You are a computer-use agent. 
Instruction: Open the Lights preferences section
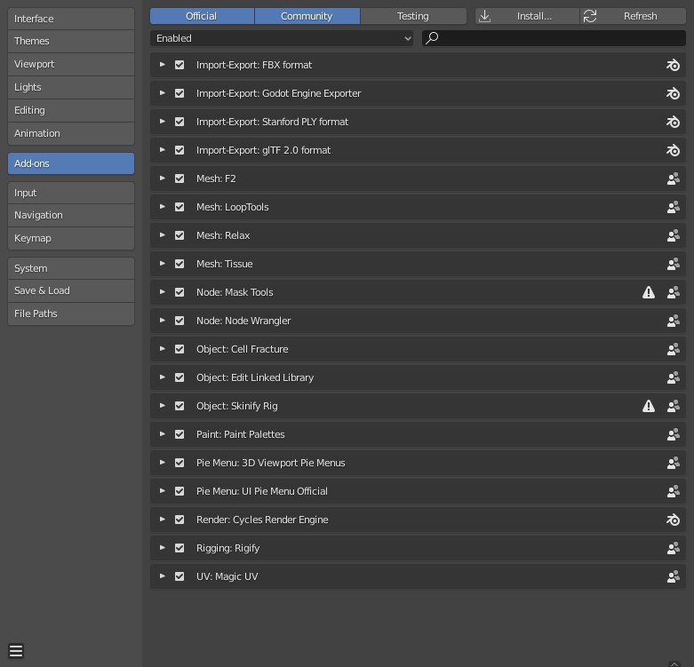71,87
